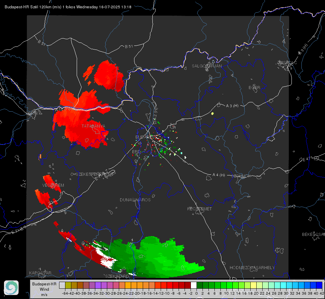Image resolution: width=325 pixels, height=299 pixels.
Task: Select the light gray first legend swatch
Action: (x=62, y=285)
